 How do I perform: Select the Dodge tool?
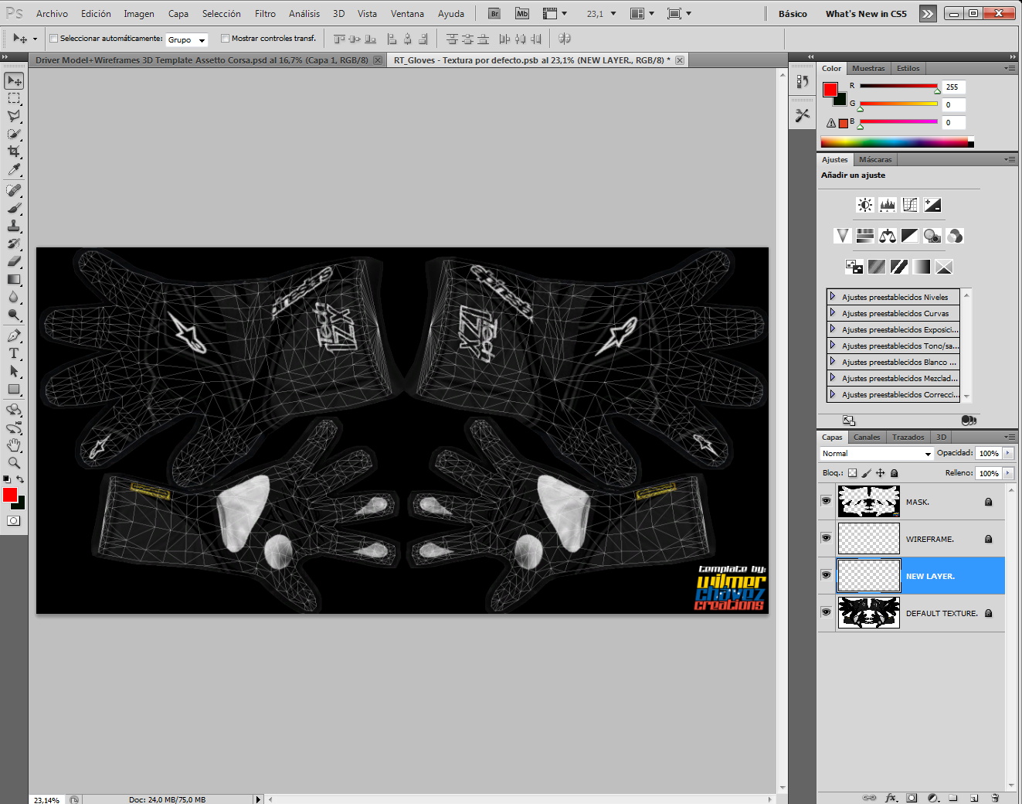point(14,315)
